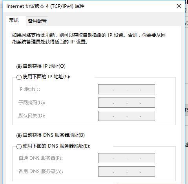Click the IP 地址(I) input box
188x184 pixels.
pos(126,89)
